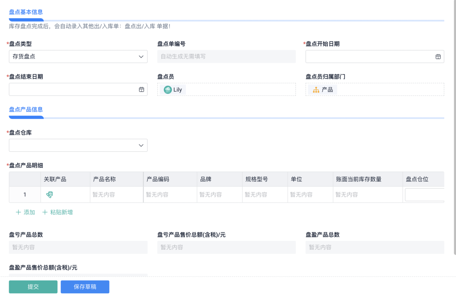Screen dimensions: 456x295
Task: Click the 盘点结束日期 input field
Action: click(73, 90)
